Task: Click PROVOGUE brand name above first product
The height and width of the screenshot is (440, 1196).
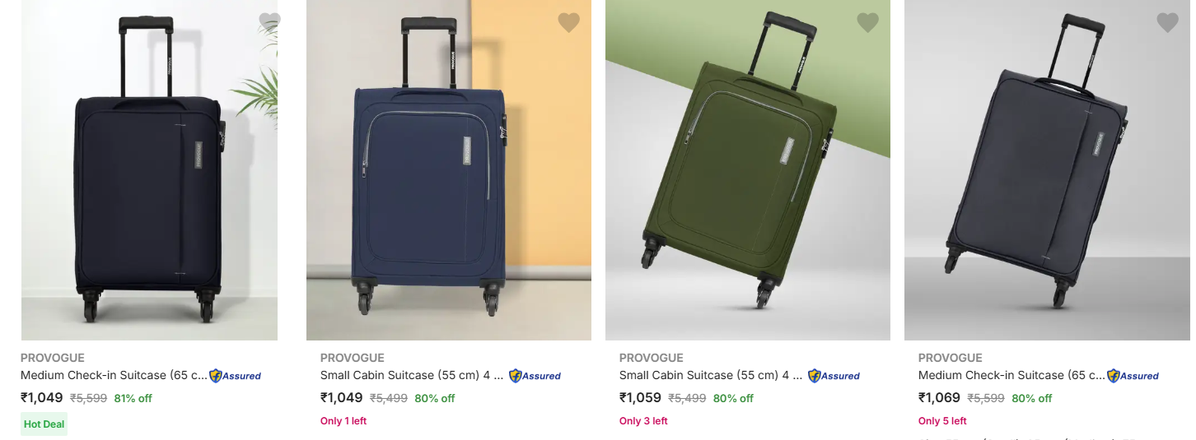Action: point(53,358)
